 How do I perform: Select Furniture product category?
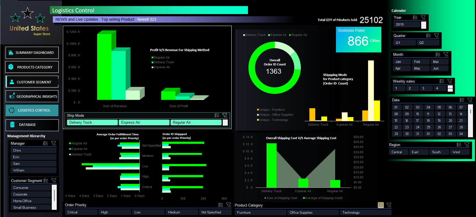pyautogui.click(x=260, y=213)
